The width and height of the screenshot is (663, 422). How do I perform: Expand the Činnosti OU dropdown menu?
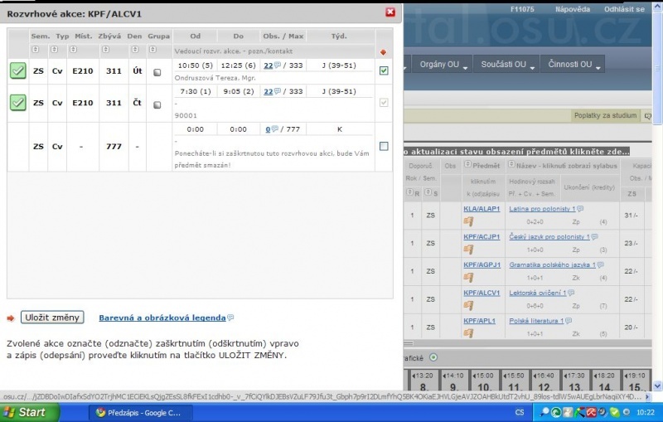tap(575, 65)
